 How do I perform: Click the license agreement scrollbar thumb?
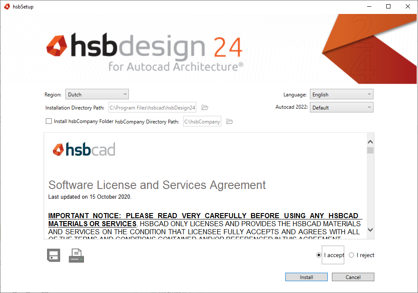(370, 151)
